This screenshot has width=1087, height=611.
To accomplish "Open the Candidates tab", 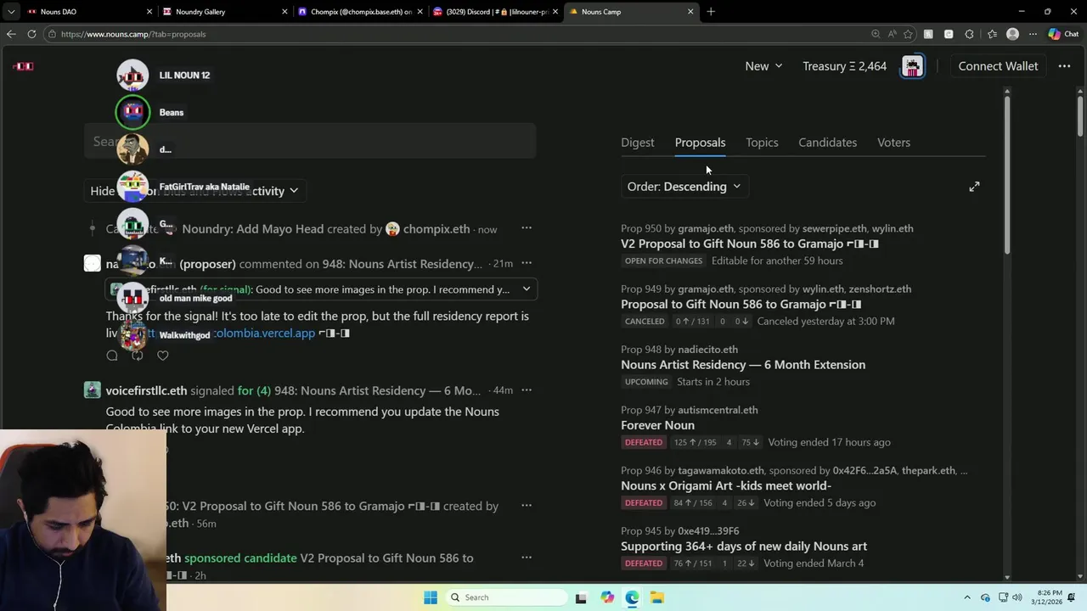I will (x=827, y=143).
